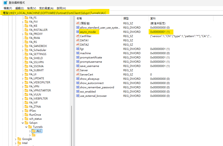Select the show_remember_password DWORD icon
The width and height of the screenshot is (223, 146).
tap(78, 87)
